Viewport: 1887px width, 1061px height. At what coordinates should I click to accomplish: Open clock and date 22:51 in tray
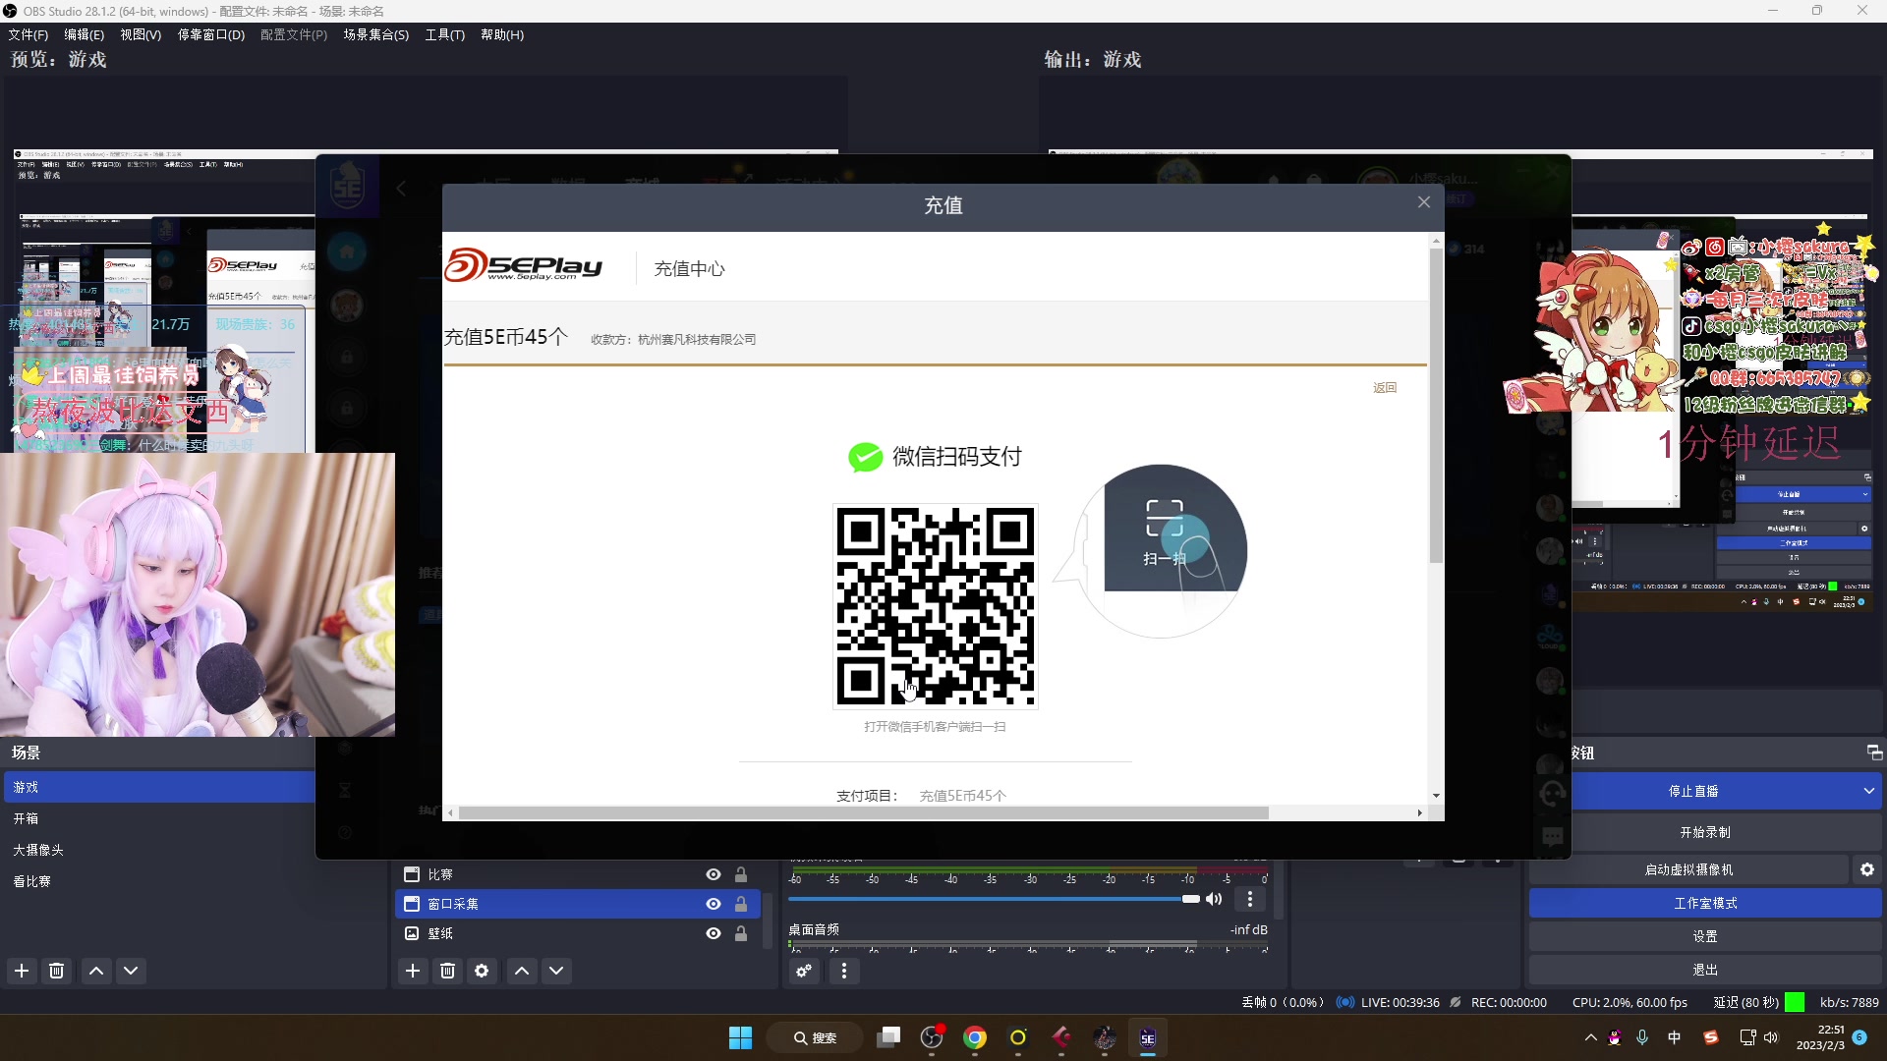1821,1037
